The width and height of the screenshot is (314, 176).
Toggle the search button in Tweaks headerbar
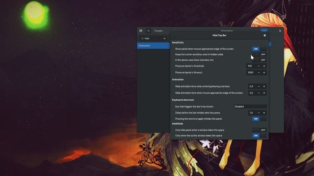pyautogui.click(x=148, y=31)
